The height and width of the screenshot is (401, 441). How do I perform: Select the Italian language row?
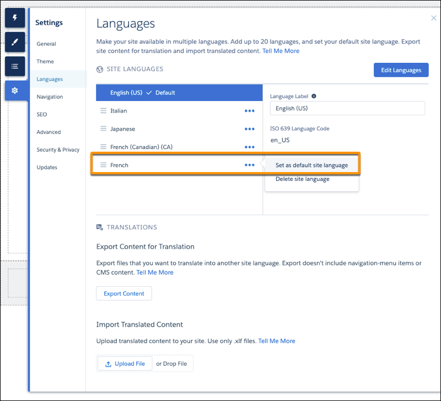point(179,110)
